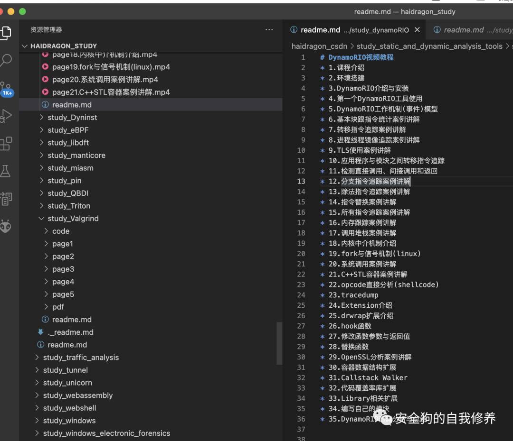Click the info icon on the active tab

294,30
